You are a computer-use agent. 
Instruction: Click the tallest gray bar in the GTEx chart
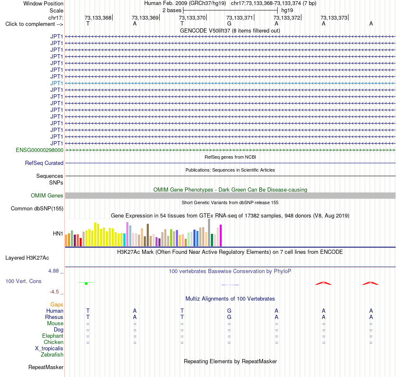coord(209,233)
